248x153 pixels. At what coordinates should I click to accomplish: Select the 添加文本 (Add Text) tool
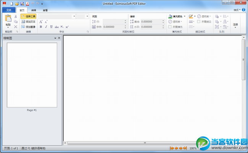coord(28,22)
